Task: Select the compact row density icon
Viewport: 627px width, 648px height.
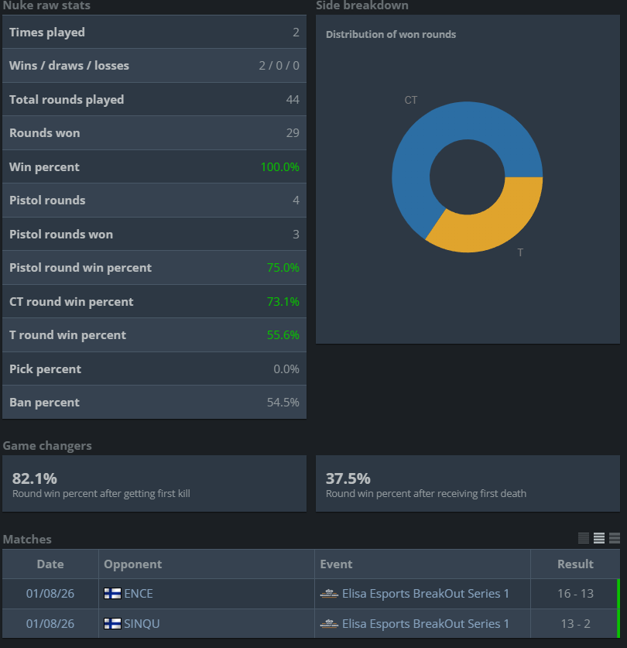Action: pyautogui.click(x=583, y=537)
